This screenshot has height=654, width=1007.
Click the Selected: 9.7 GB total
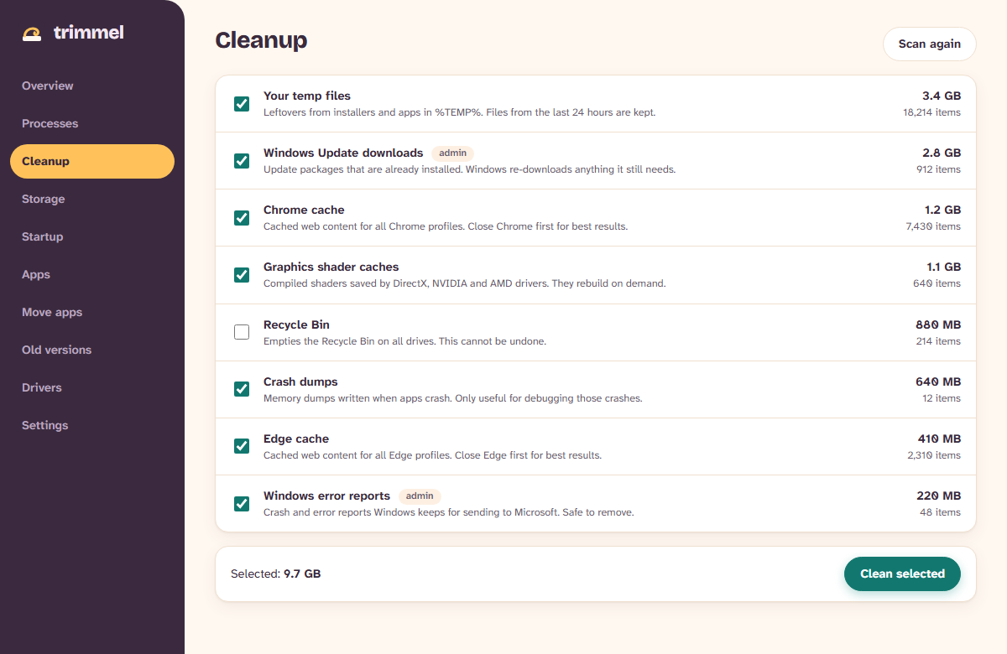pyautogui.click(x=275, y=574)
